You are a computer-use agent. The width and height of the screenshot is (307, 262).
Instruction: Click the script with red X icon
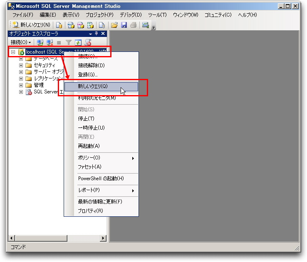88,42
